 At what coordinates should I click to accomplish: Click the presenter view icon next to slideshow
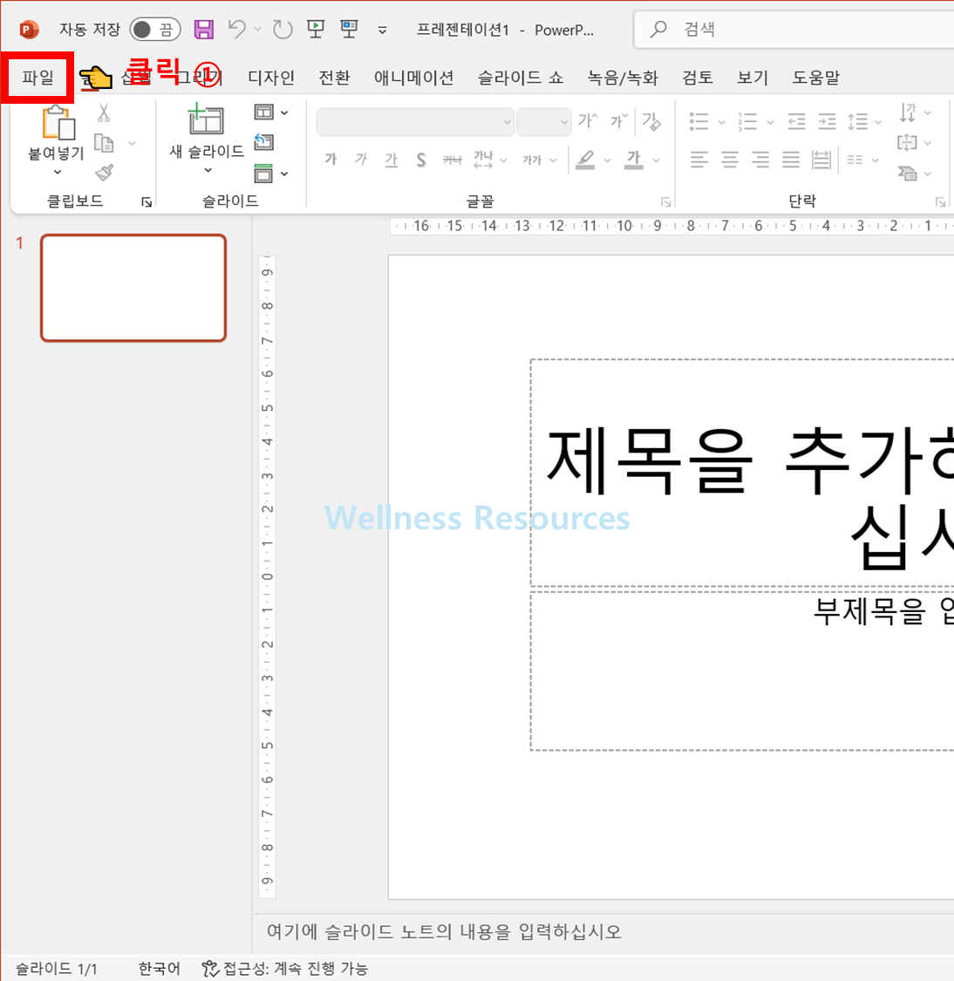(x=349, y=29)
